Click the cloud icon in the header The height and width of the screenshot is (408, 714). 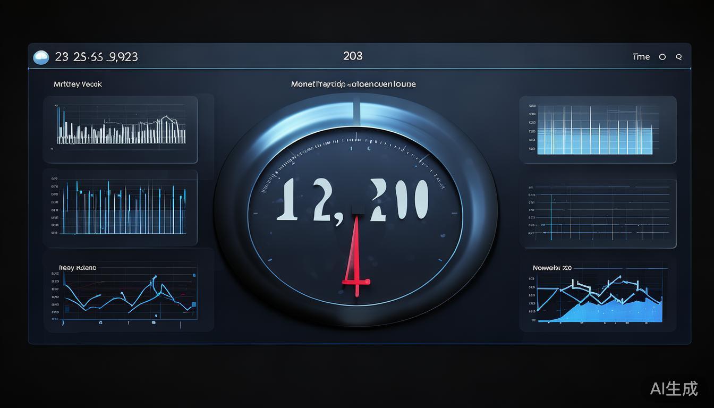click(x=41, y=57)
